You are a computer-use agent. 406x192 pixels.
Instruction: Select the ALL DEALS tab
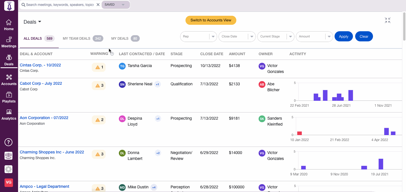coord(39,39)
